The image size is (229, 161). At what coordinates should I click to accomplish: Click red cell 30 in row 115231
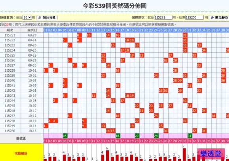click(185, 35)
